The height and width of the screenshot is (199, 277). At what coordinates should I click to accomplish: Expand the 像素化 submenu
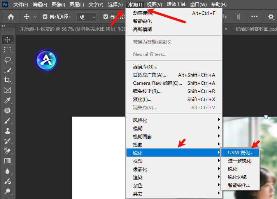click(x=174, y=169)
